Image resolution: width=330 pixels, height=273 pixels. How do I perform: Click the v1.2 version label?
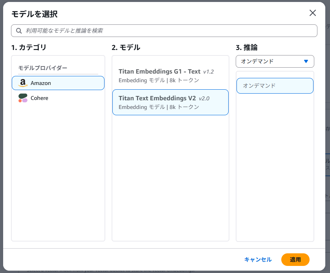tap(208, 72)
